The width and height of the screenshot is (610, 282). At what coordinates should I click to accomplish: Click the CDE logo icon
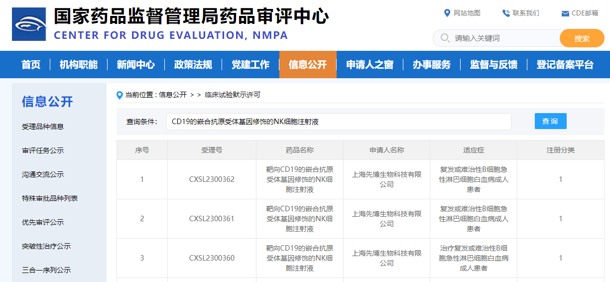point(29,24)
